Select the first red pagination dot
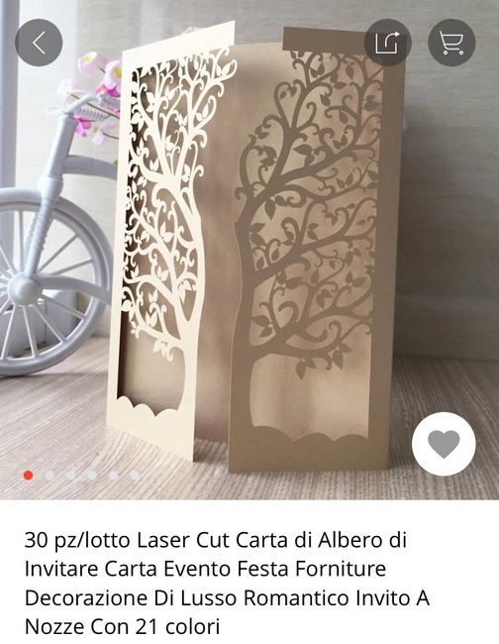499x644 pixels. tap(29, 476)
